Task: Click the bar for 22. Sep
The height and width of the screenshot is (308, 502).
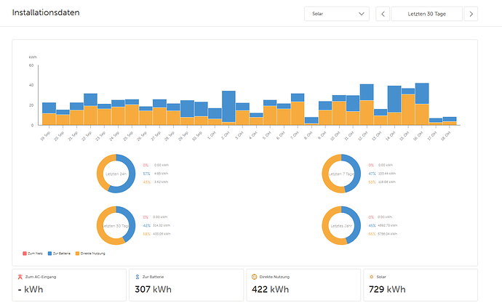Action: (91, 109)
